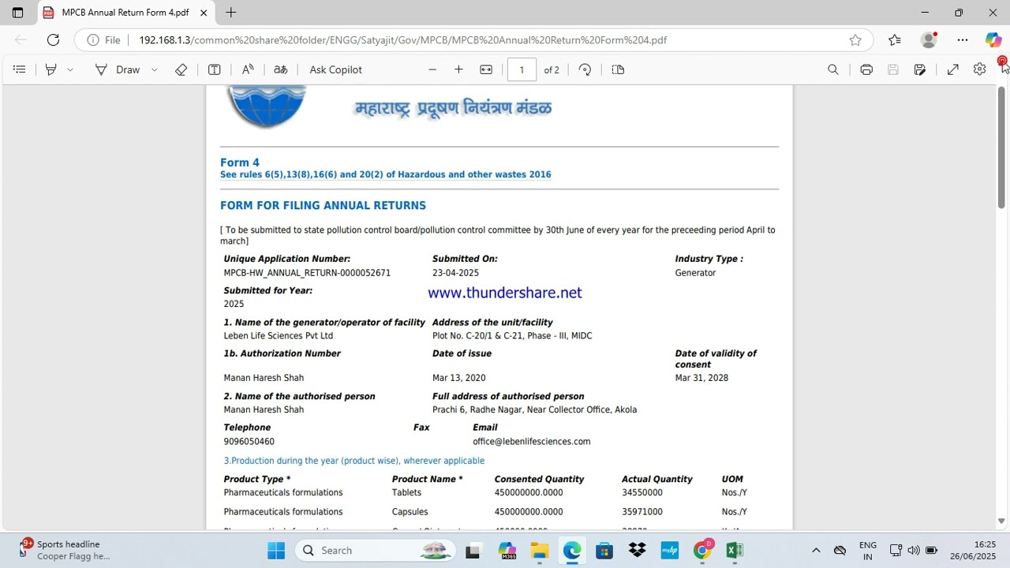Click the page number input field

(x=522, y=69)
